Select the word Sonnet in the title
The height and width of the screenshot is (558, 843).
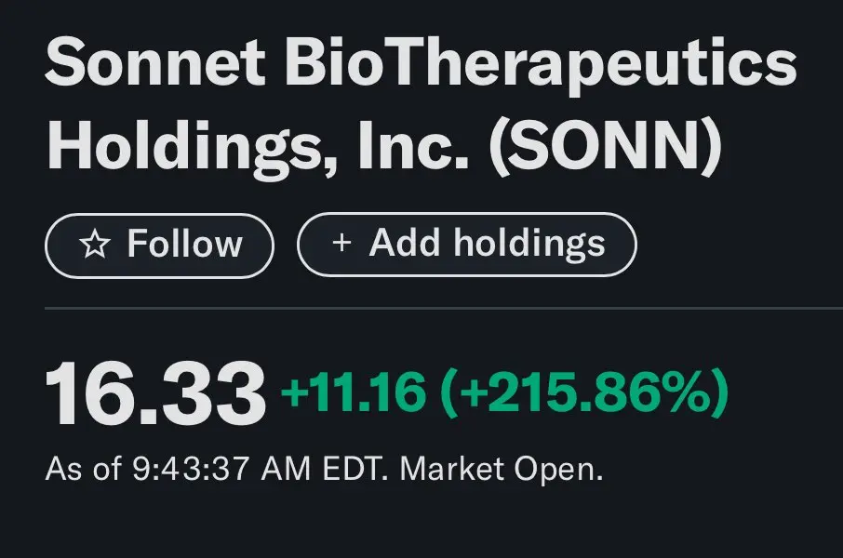(x=155, y=62)
